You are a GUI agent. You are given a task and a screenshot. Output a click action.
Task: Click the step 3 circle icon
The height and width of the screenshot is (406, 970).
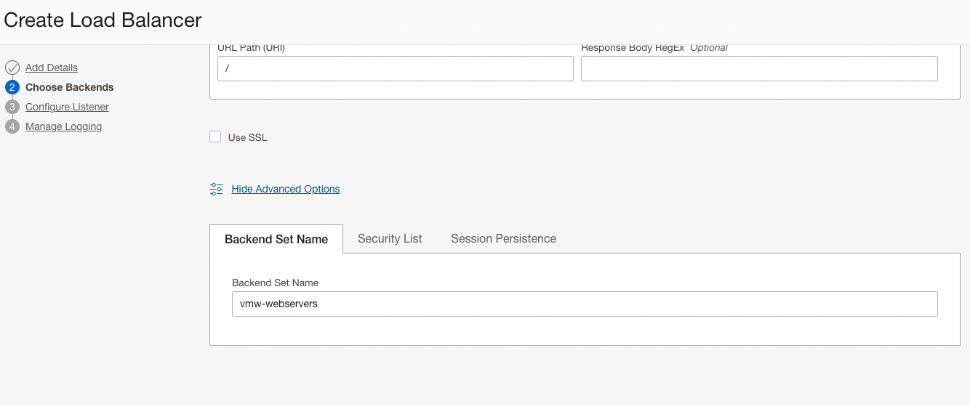click(x=12, y=107)
